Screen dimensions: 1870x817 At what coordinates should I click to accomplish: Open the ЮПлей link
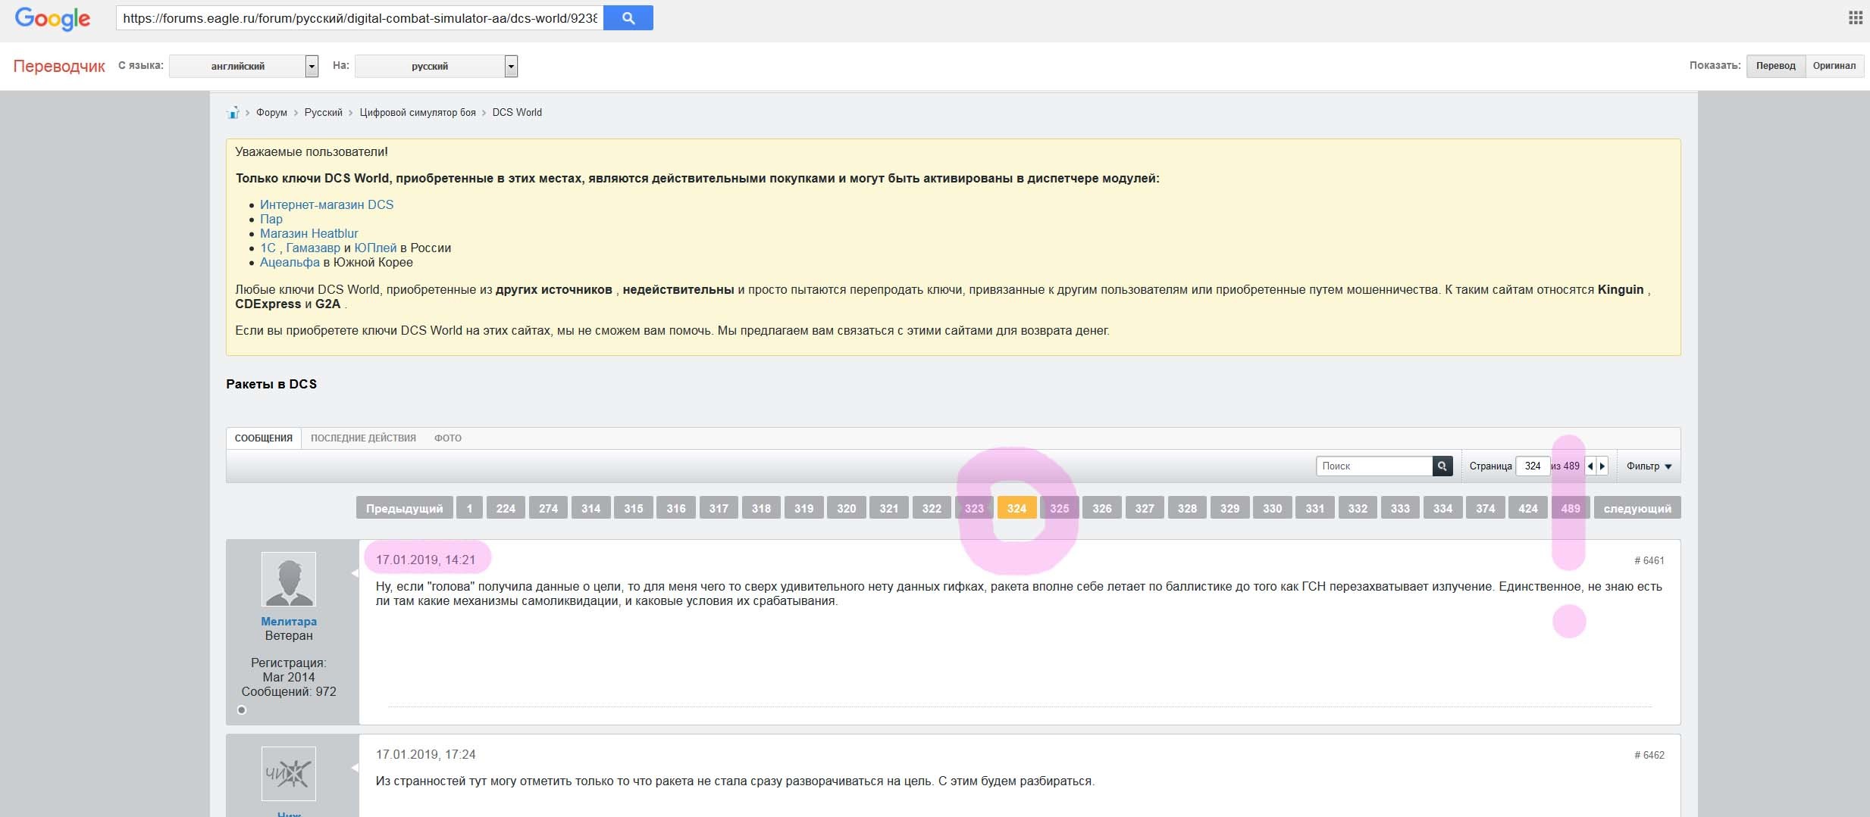[x=375, y=248]
